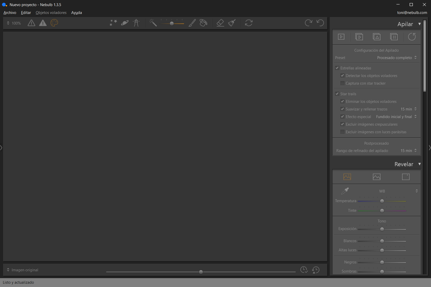The width and height of the screenshot is (431, 287).
Task: Open the Archivo menu
Action: 10,12
